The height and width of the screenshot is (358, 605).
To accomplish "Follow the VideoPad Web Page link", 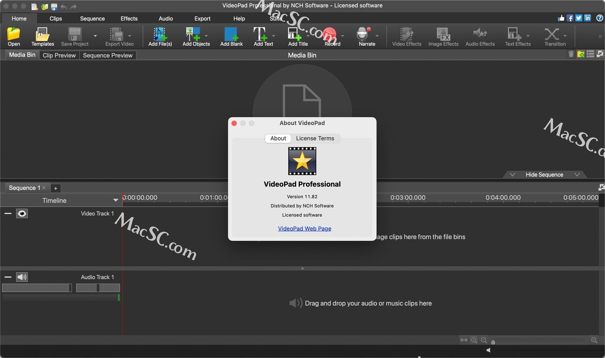I will (304, 228).
